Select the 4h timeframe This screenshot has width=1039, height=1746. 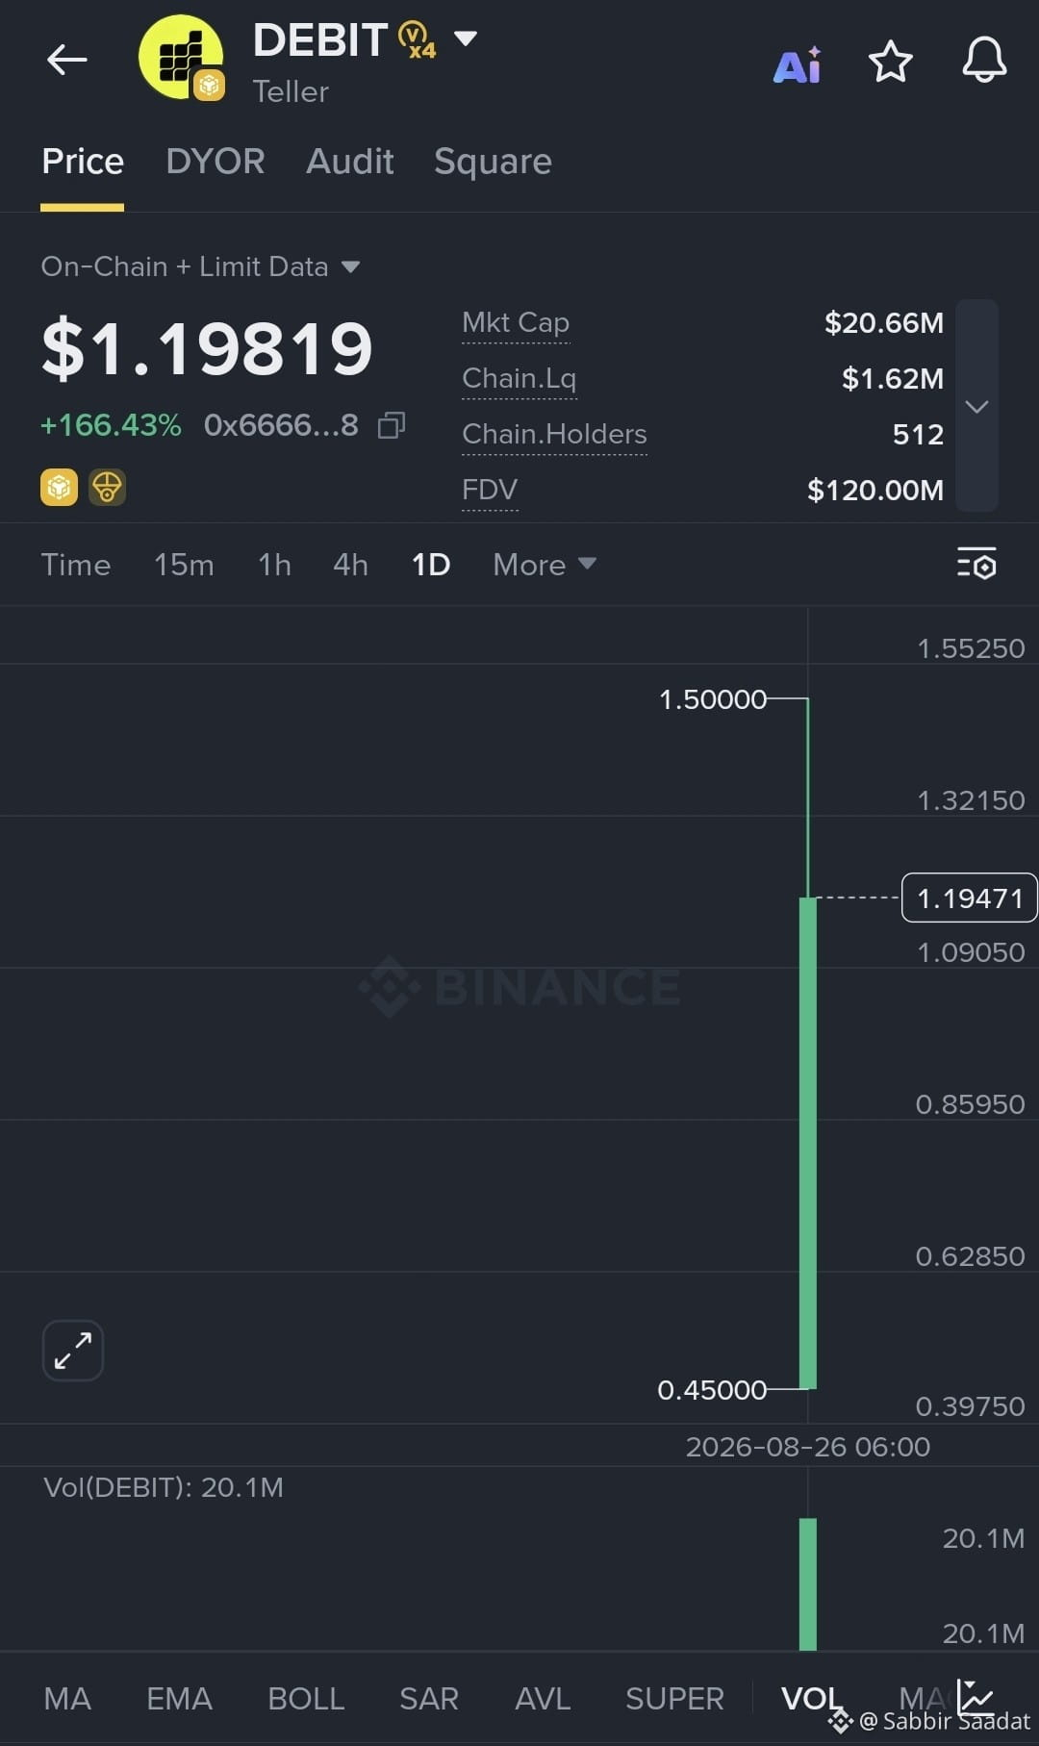[350, 565]
